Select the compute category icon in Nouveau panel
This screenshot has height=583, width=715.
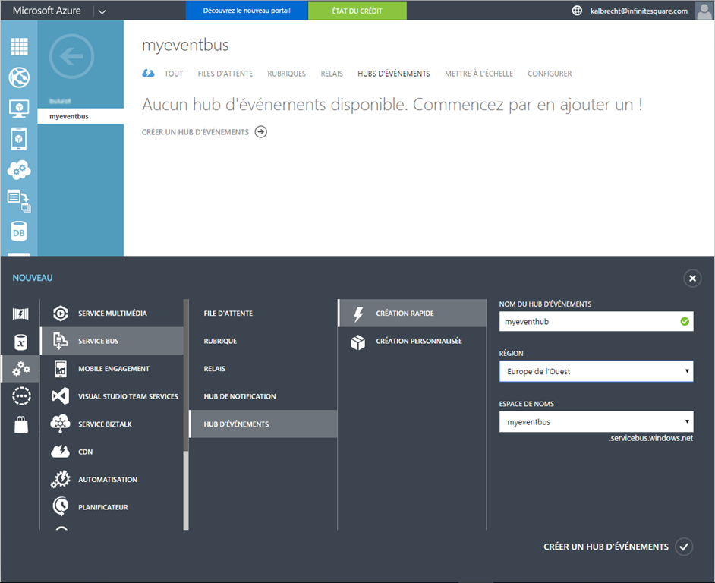pos(20,314)
